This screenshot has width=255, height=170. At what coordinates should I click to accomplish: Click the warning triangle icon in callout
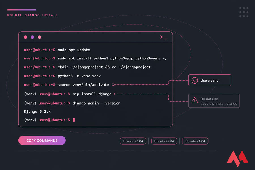pos(195,100)
